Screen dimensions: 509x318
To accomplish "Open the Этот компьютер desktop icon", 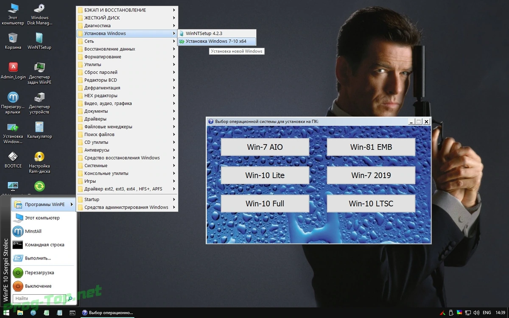I will [13, 14].
